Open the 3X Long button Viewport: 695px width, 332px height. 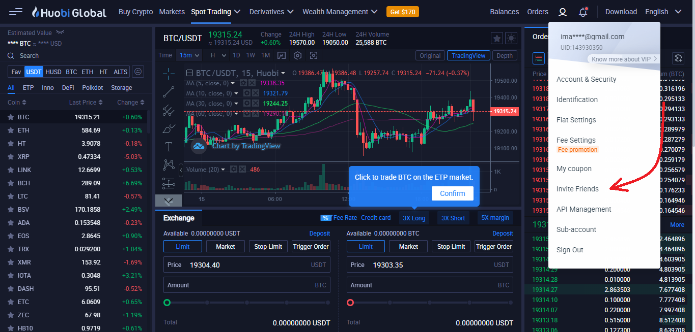[x=414, y=218]
